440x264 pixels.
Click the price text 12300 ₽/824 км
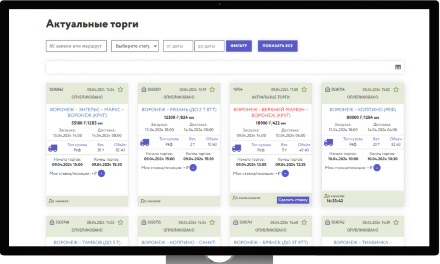[179, 117]
